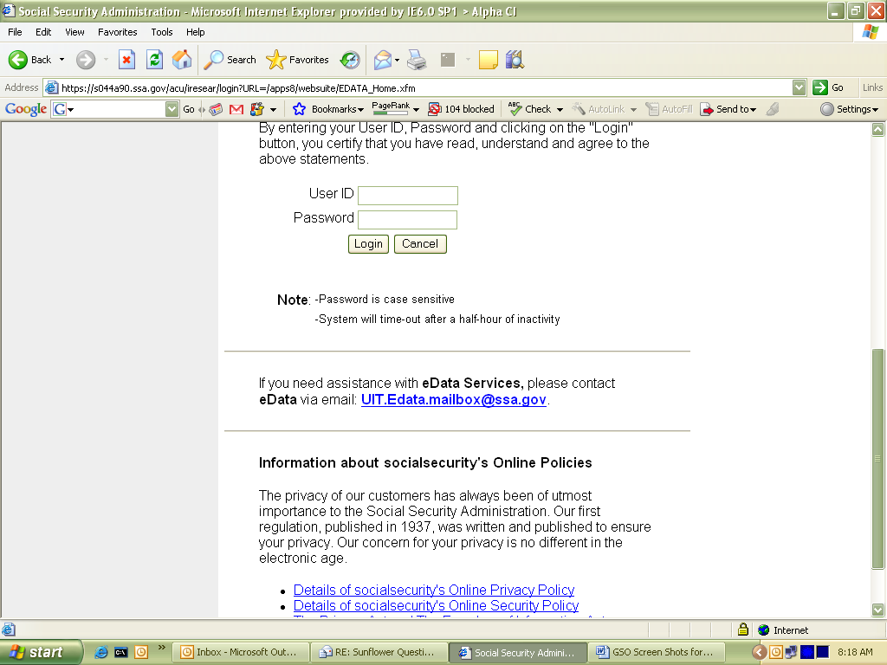Open the Send to menu

(728, 109)
